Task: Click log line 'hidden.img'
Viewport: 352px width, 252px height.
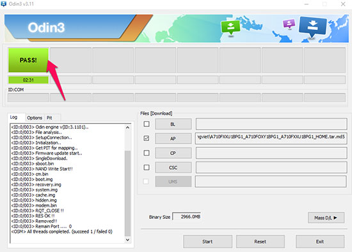Action: [34, 200]
